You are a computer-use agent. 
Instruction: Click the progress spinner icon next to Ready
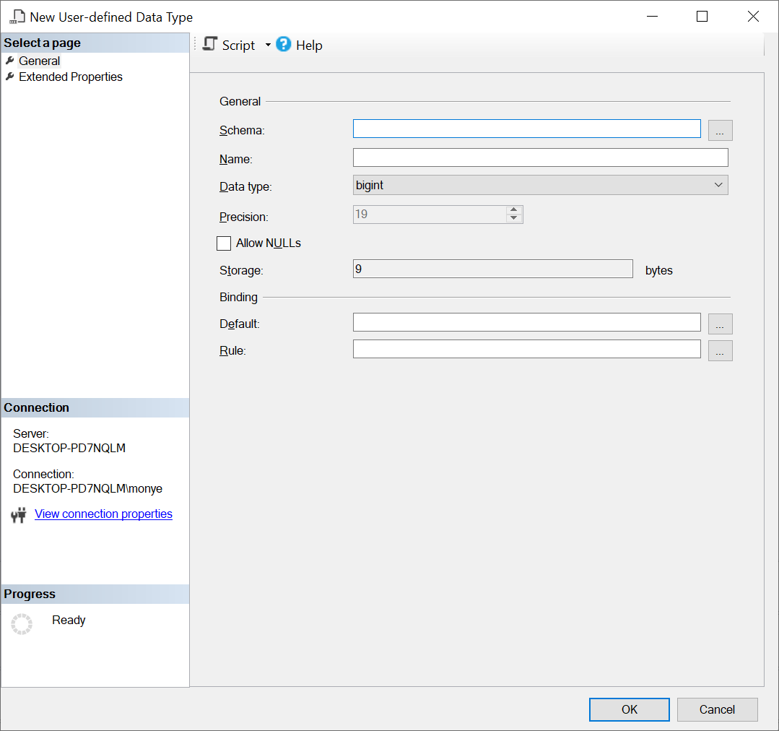coord(22,623)
